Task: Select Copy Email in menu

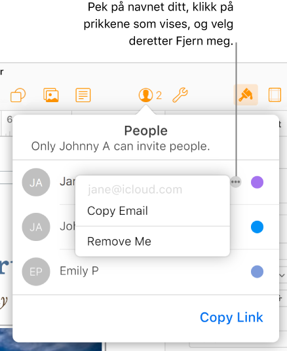Action: click(118, 211)
